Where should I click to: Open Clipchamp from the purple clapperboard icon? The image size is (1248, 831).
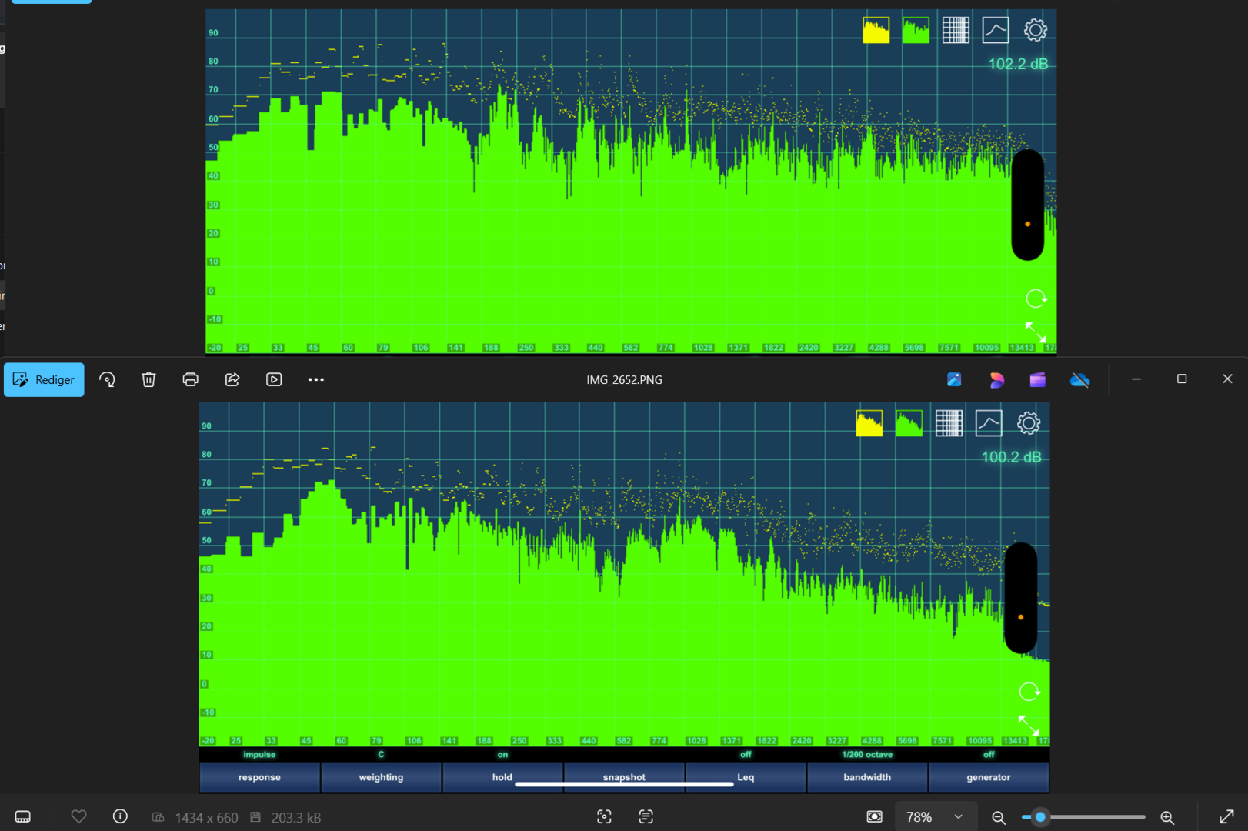1038,379
